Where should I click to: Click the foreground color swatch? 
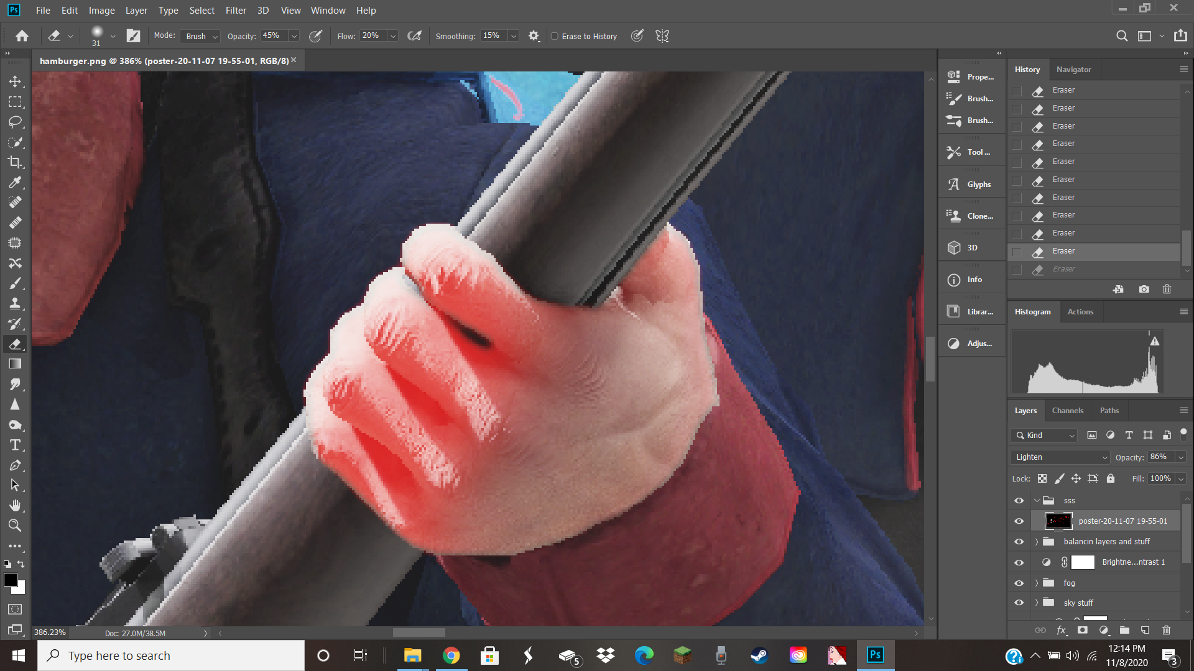(10, 580)
